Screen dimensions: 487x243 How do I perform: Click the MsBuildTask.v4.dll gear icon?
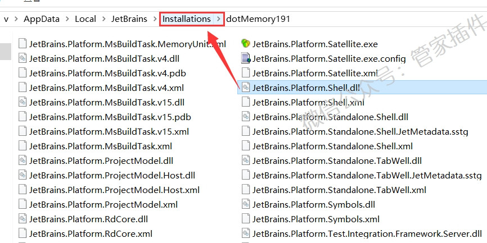[22, 58]
